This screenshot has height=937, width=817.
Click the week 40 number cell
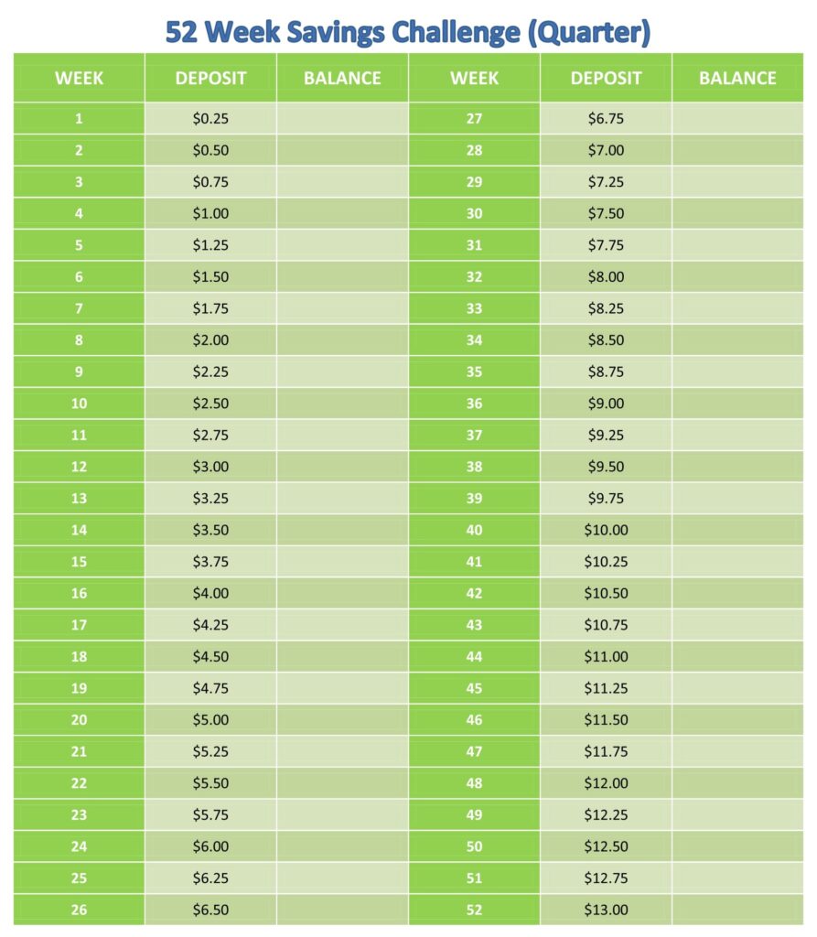coord(474,530)
